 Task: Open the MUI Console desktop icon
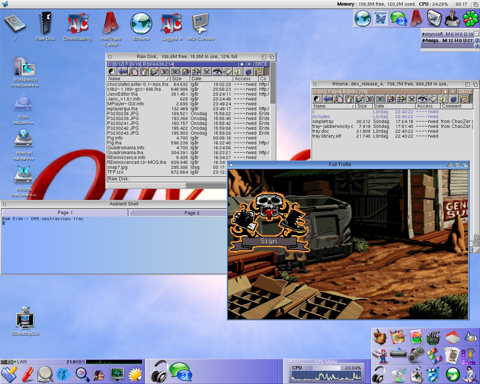[x=201, y=26]
